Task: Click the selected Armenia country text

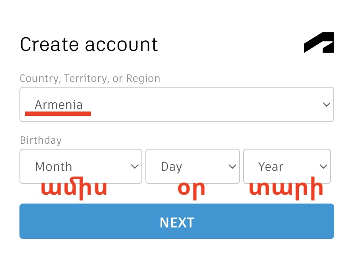Action: 59,105
